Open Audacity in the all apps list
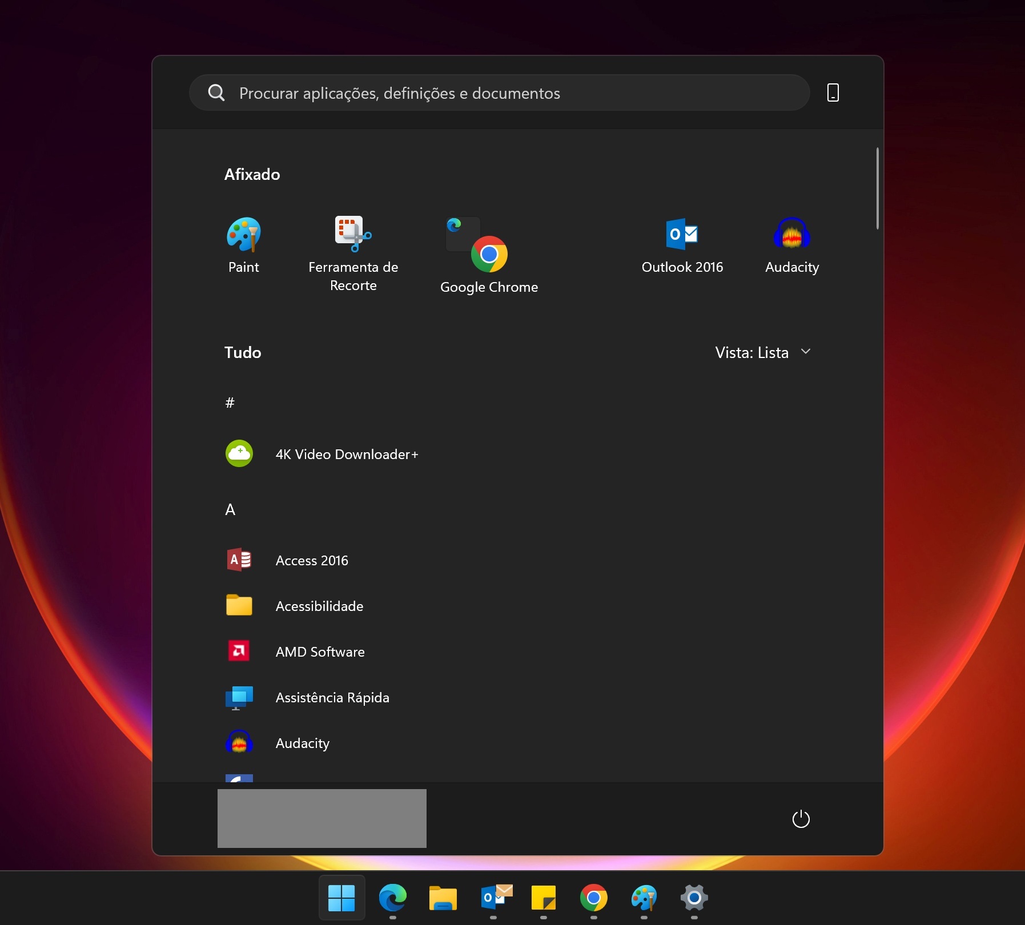Viewport: 1025px width, 925px height. click(x=302, y=743)
